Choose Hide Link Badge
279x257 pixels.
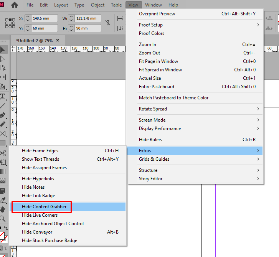tap(68, 196)
